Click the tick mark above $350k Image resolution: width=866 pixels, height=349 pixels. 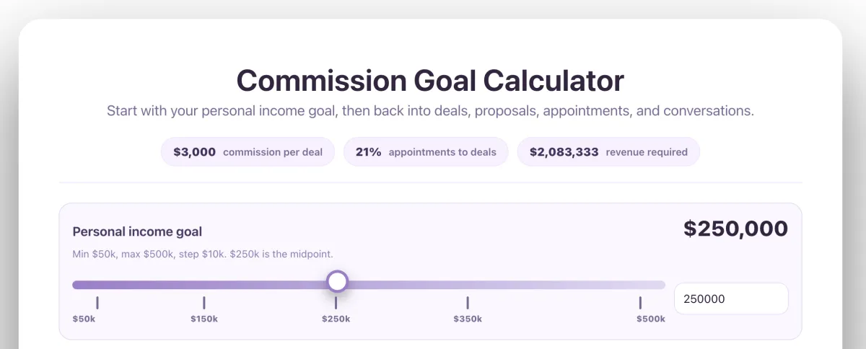(x=468, y=303)
